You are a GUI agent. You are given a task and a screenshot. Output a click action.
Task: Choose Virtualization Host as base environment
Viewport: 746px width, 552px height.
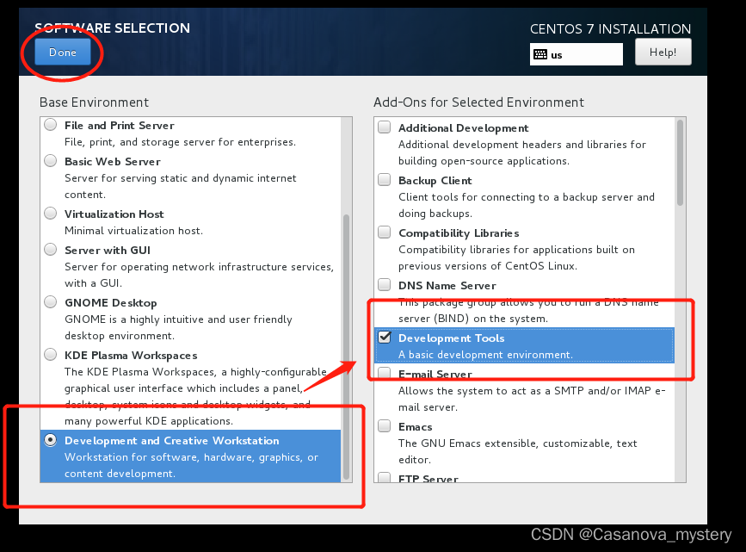50,213
